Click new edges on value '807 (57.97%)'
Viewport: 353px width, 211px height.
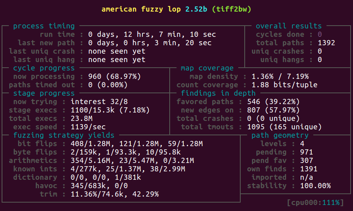point(274,110)
